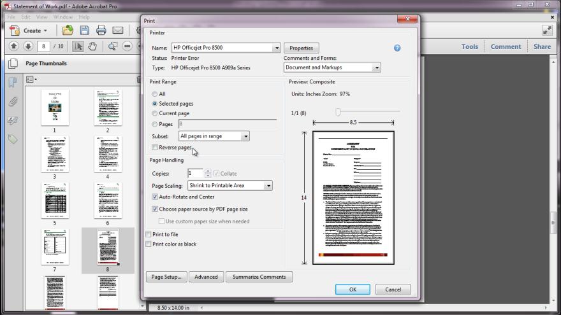Click the print preview page image

353,197
